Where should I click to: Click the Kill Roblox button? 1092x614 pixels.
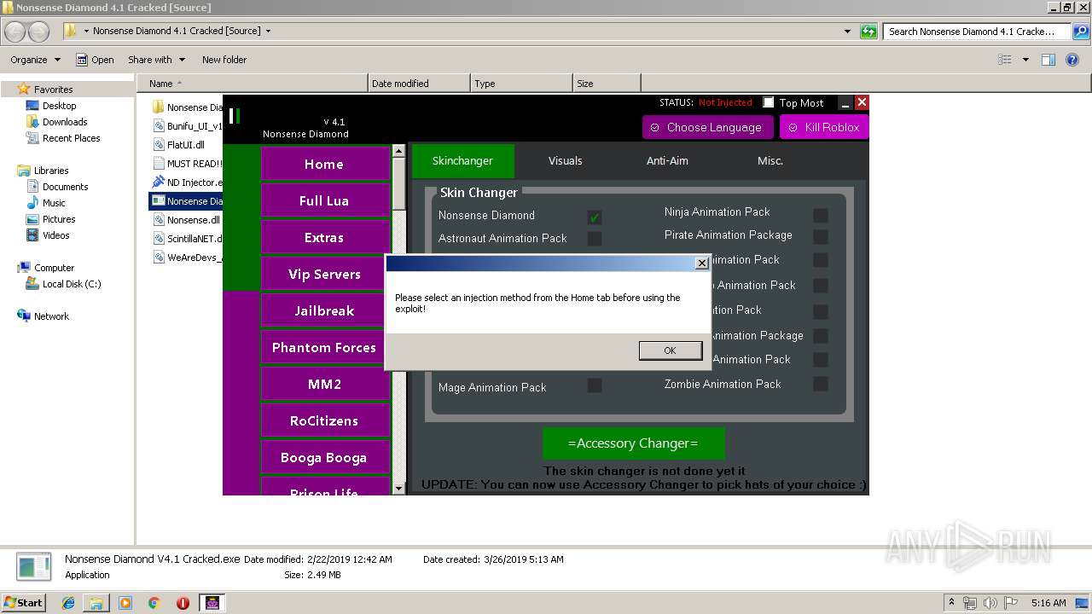point(824,127)
